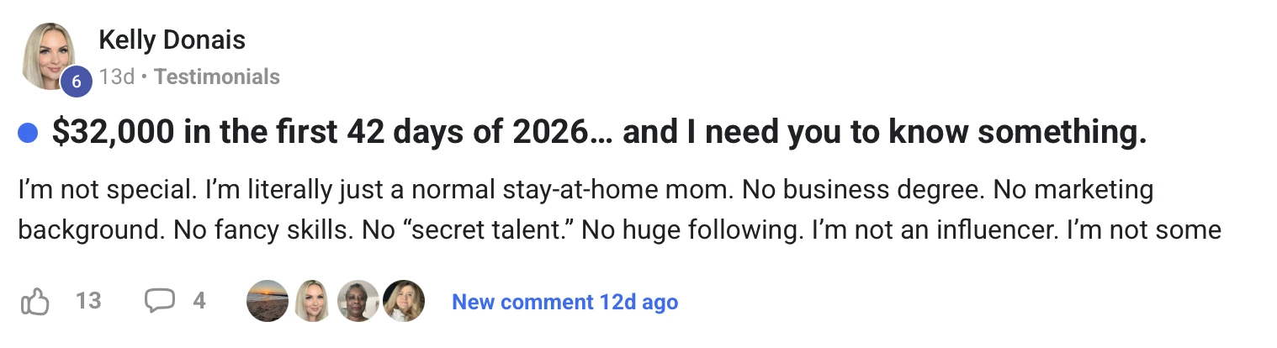
Task: Click the fourth commenter avatar in the row
Action: pos(403,301)
